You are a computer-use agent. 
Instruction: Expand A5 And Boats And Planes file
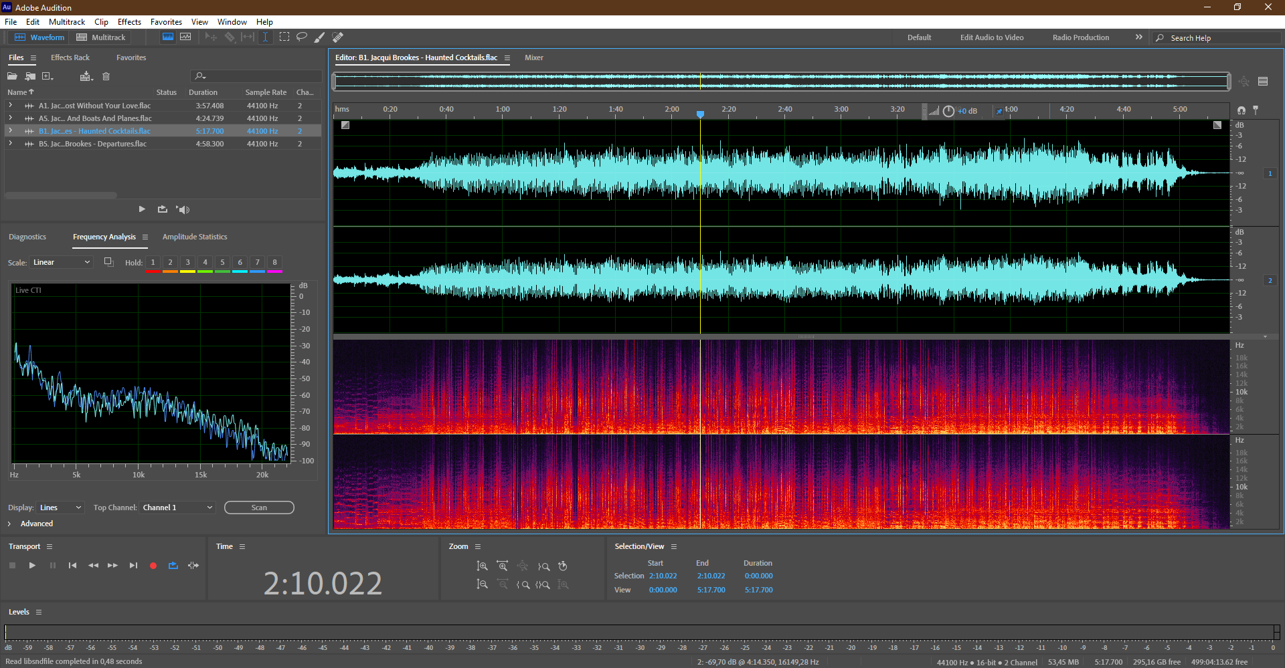click(10, 118)
